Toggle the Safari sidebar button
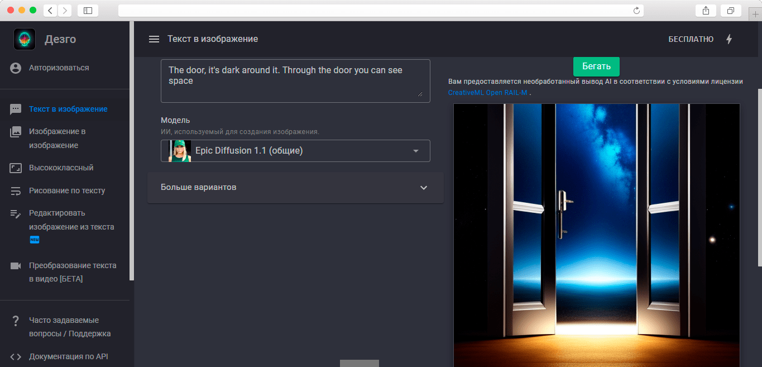This screenshot has width=762, height=367. point(88,10)
